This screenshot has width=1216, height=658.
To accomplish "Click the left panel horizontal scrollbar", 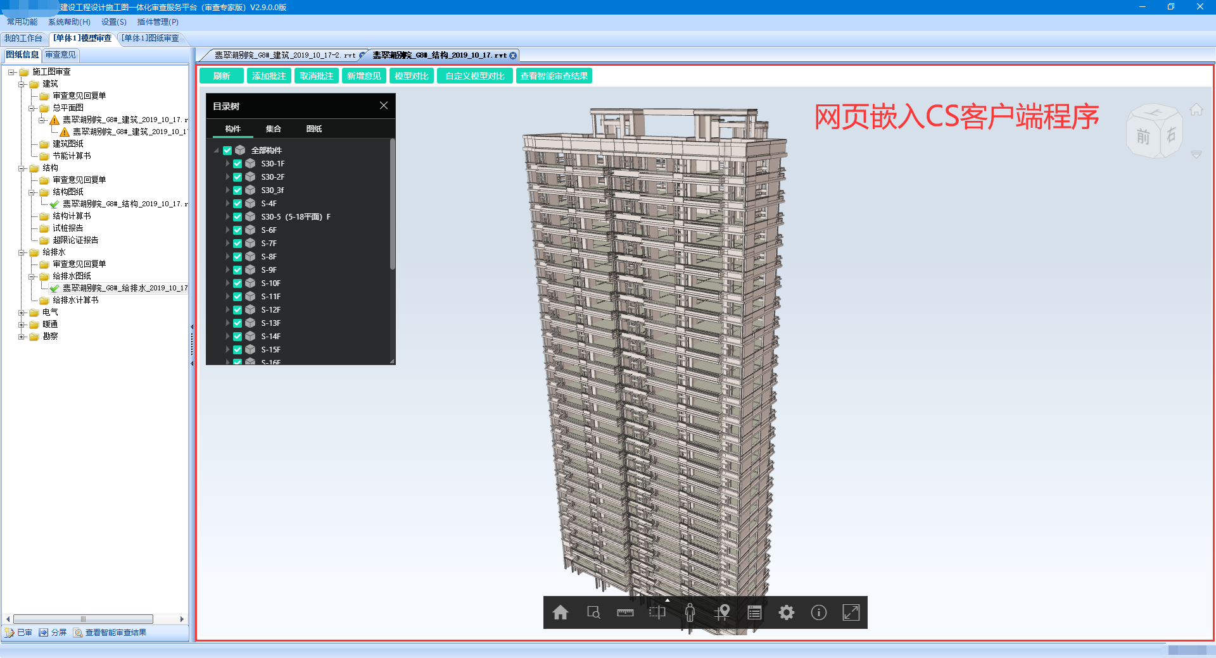I will click(x=82, y=619).
